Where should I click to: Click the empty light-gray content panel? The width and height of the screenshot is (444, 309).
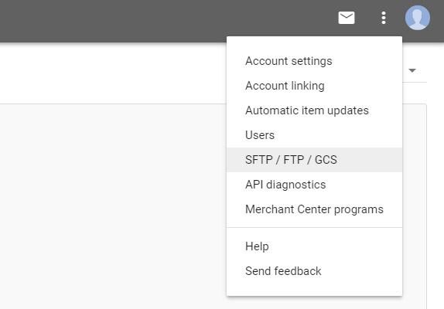tap(113, 206)
